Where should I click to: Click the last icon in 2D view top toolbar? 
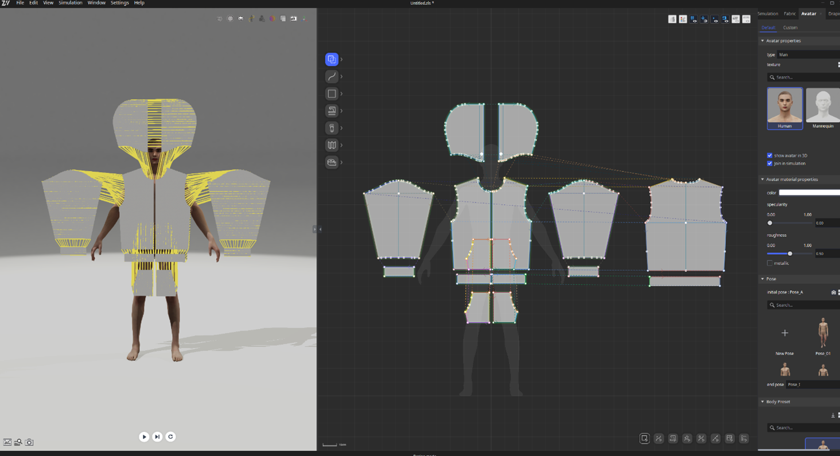[x=746, y=19]
